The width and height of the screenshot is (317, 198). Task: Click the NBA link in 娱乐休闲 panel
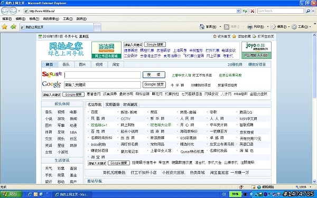73,133
